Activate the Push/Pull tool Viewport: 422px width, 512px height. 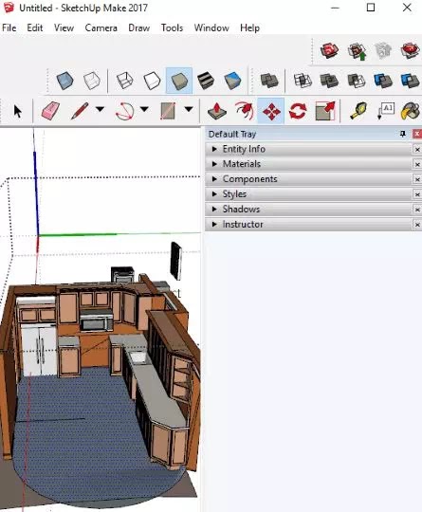pos(217,111)
